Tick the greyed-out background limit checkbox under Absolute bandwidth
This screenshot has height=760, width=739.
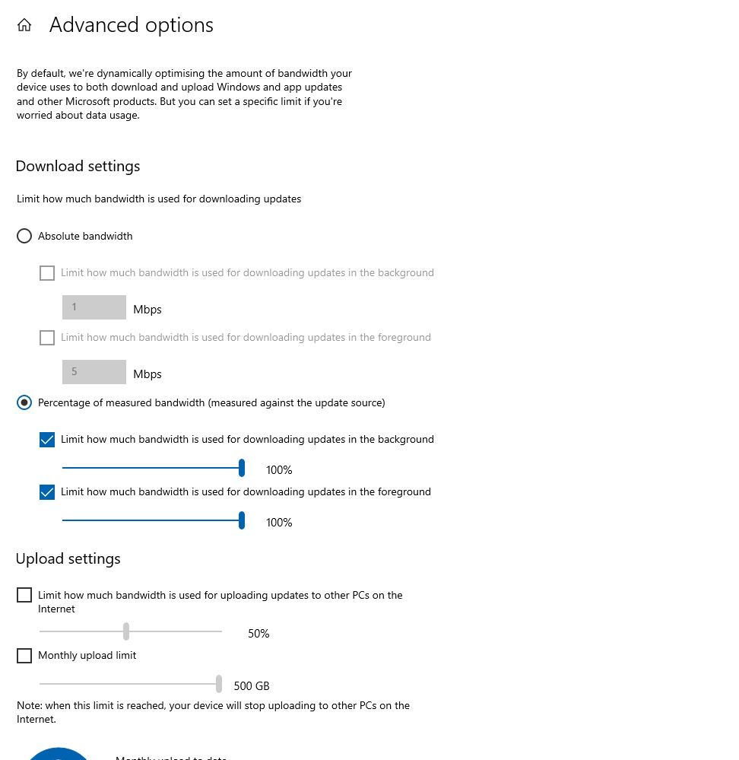47,273
